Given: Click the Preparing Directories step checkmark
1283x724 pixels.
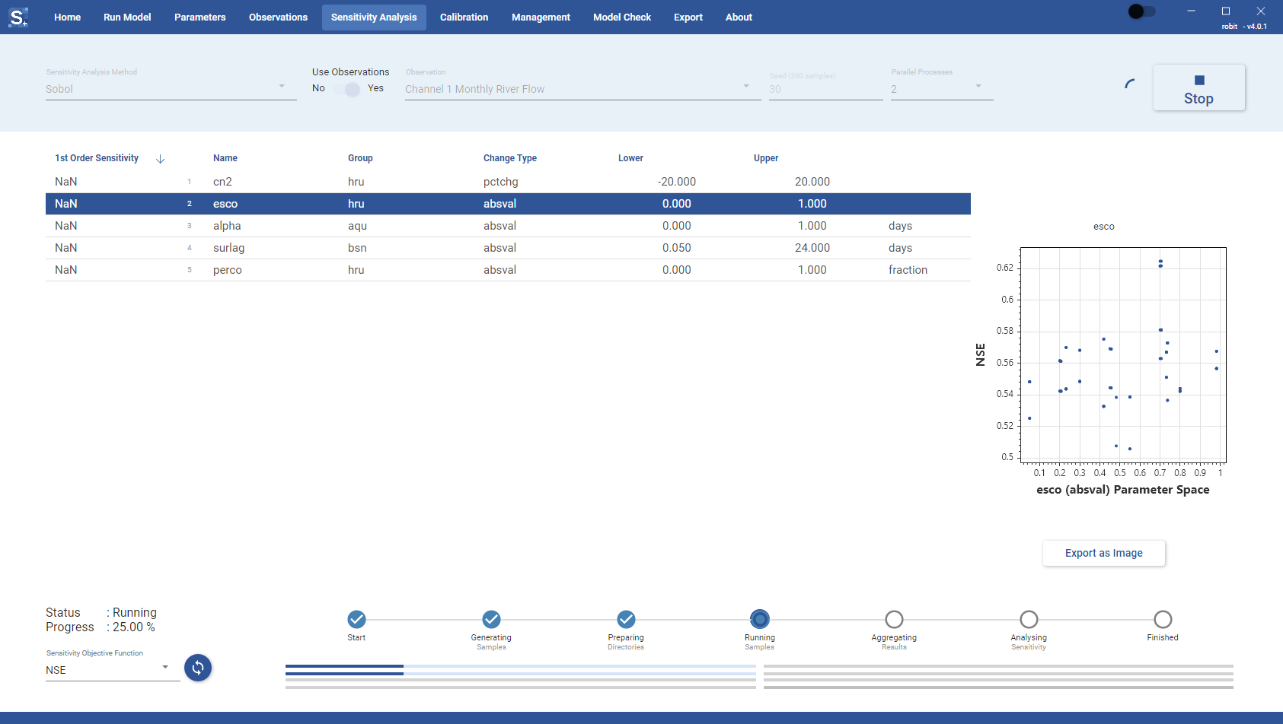Looking at the screenshot, I should (626, 619).
